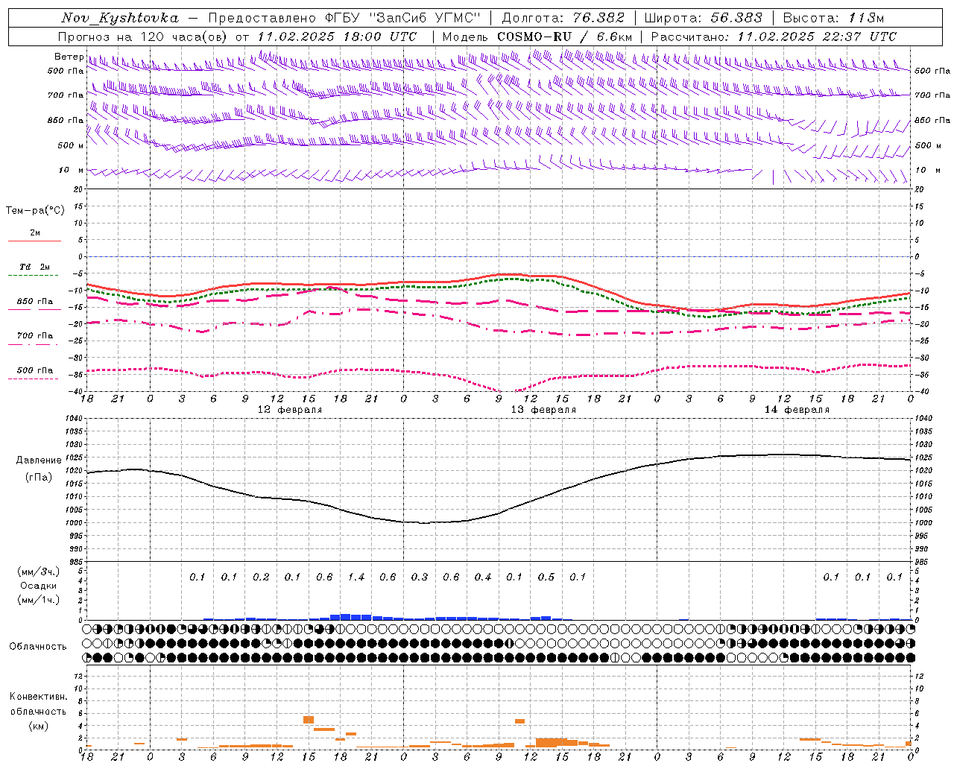This screenshot has height=763, width=954.
Task: Click the '2м' temperature legend entry
Action: click(35, 233)
